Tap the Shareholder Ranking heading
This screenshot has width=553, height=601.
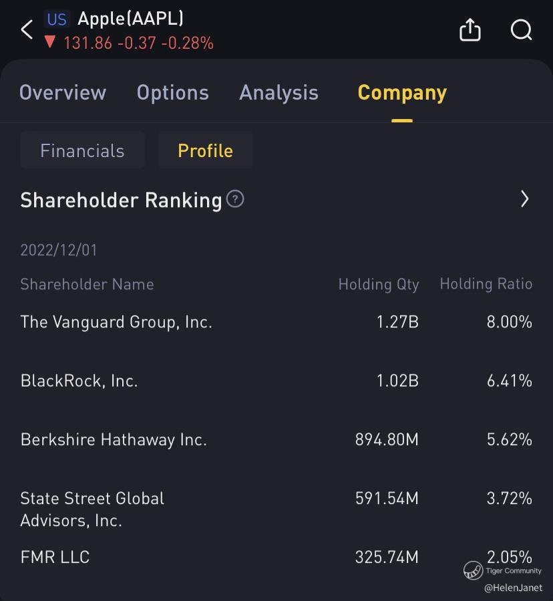pyautogui.click(x=121, y=200)
